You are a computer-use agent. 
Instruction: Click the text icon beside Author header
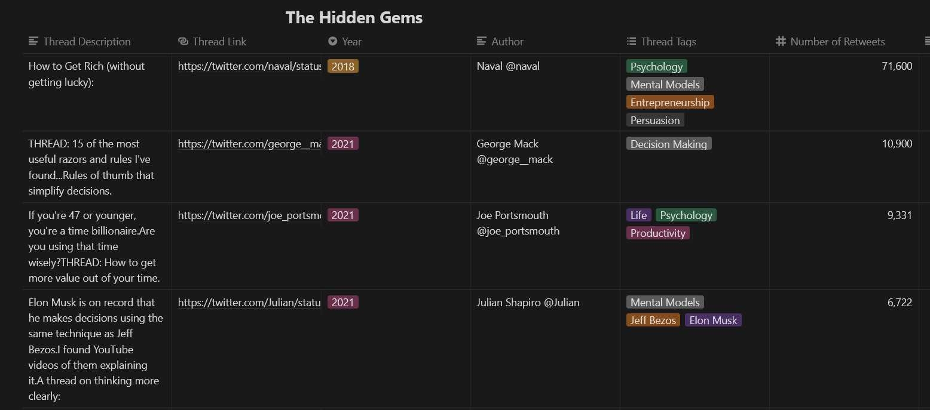click(482, 41)
